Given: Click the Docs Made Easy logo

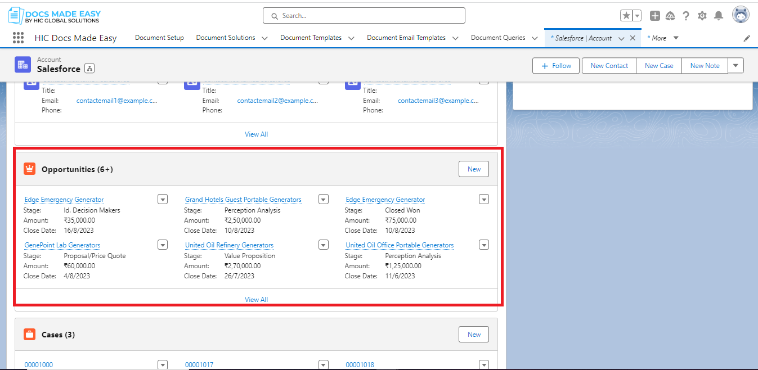Looking at the screenshot, I should pyautogui.click(x=55, y=16).
